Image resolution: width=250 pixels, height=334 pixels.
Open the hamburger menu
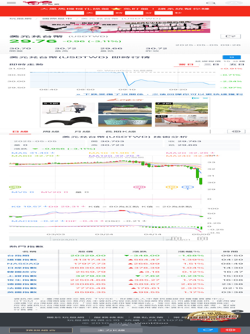[x=11, y=3]
